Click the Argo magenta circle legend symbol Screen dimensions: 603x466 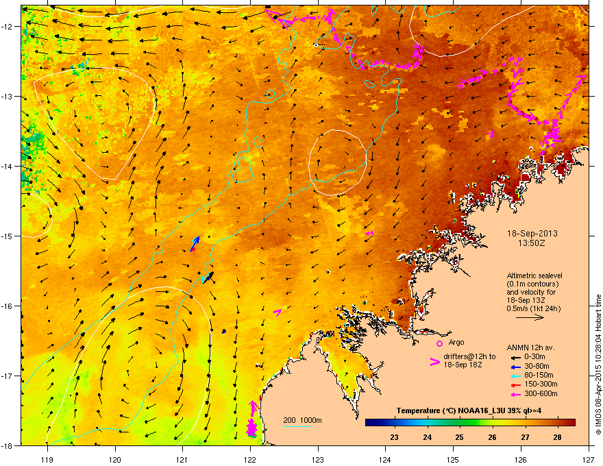click(x=439, y=343)
